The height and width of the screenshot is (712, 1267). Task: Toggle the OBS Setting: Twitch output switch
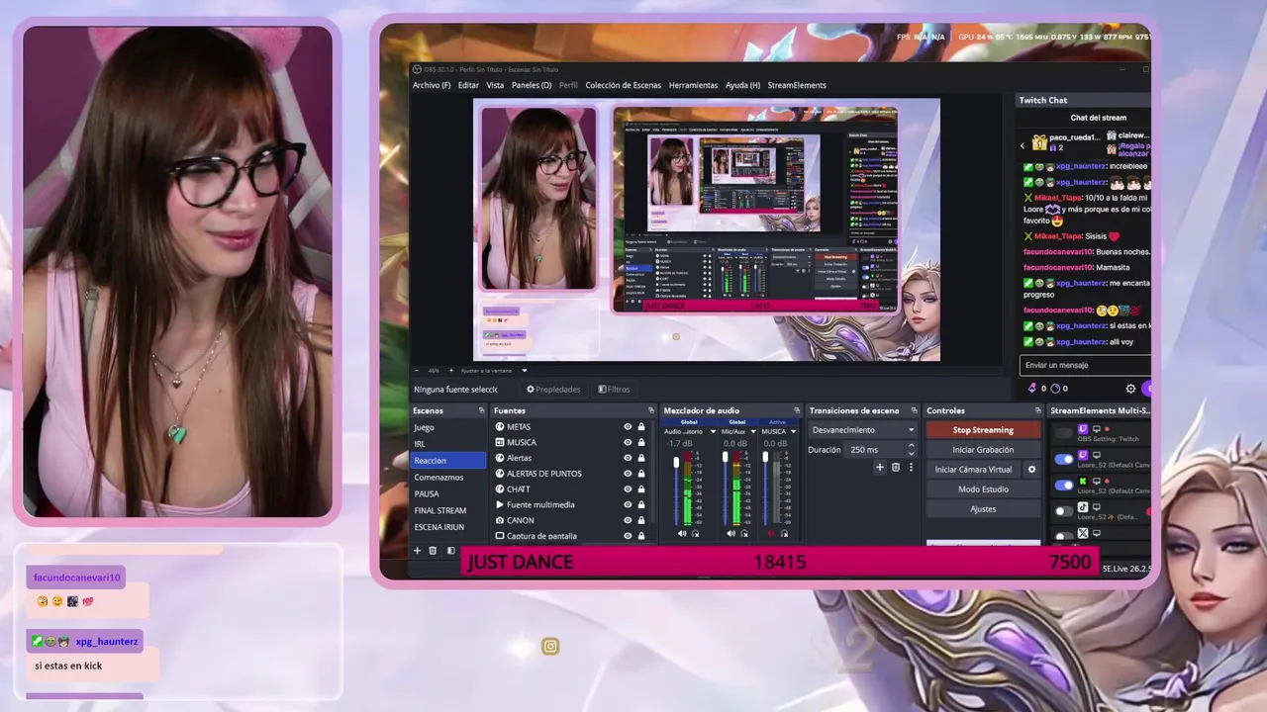(1064, 432)
